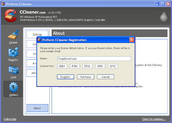Click the CCleaner title bar icon
Screen dimensions: 172x123
[x=3, y=4]
